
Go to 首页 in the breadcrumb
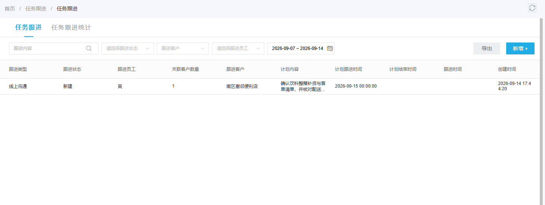click(10, 9)
